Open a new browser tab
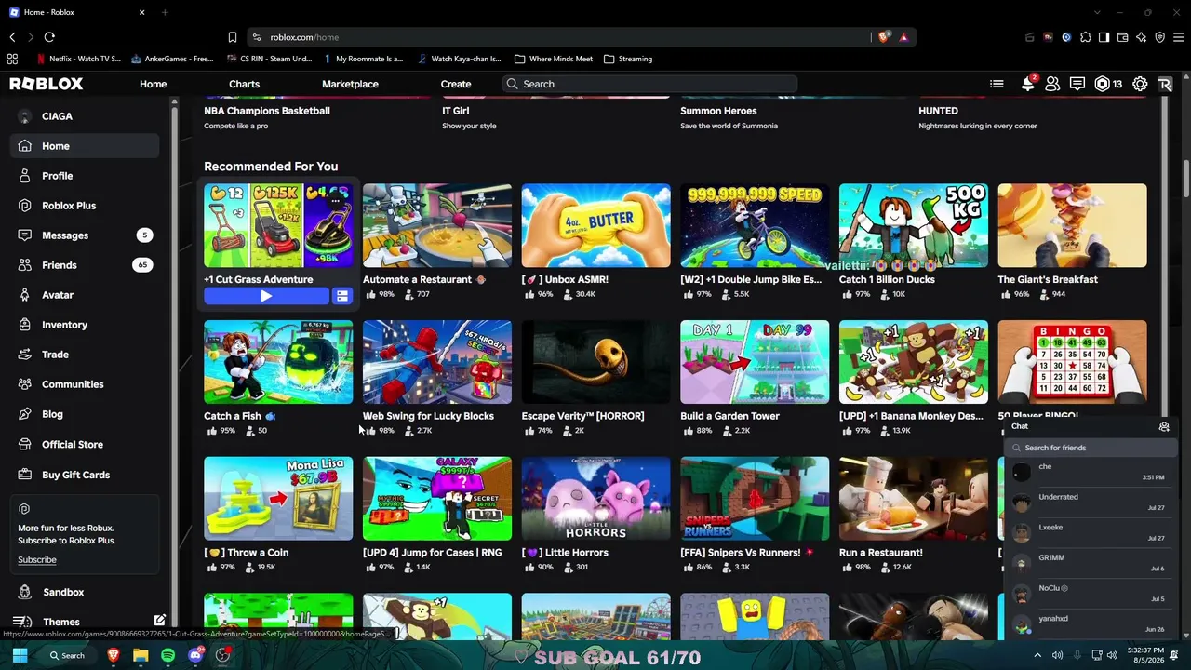The height and width of the screenshot is (670, 1191). pyautogui.click(x=165, y=12)
